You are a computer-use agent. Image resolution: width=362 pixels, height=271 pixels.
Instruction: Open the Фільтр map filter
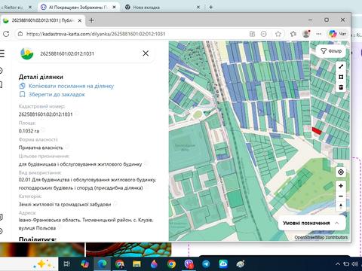pyautogui.click(x=331, y=51)
